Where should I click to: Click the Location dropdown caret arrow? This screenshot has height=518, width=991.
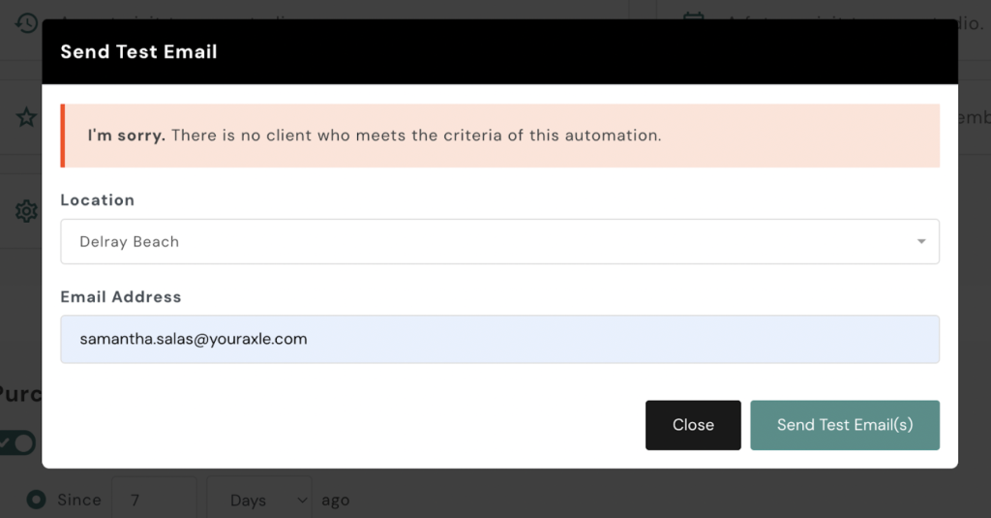point(921,242)
